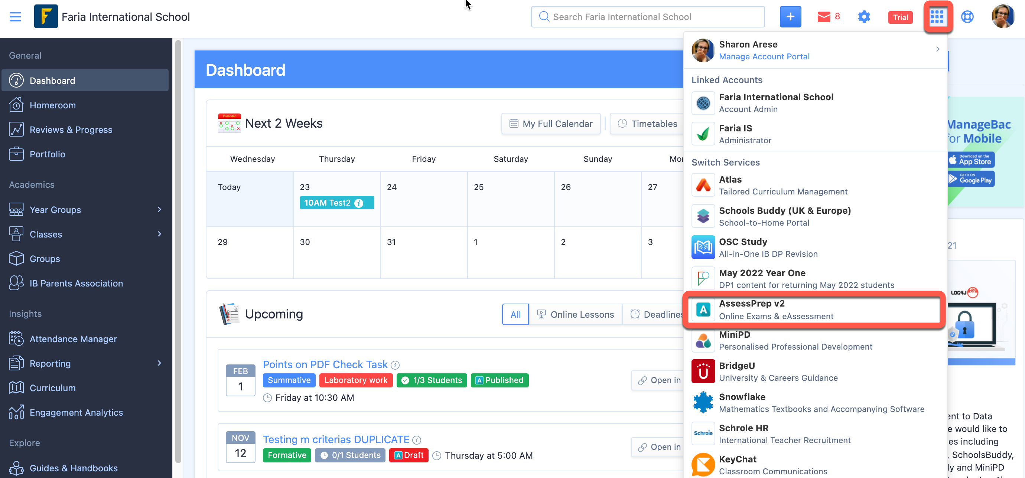Expand Sharon Arese account chevron
This screenshot has width=1025, height=478.
pos(937,49)
